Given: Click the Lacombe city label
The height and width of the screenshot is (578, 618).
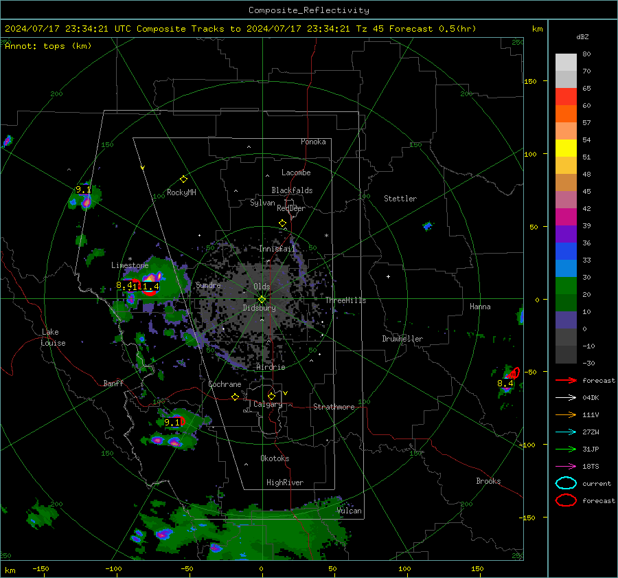Looking at the screenshot, I should [296, 173].
